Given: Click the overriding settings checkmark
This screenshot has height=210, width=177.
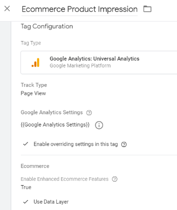Looking at the screenshot, I should pyautogui.click(x=26, y=144).
